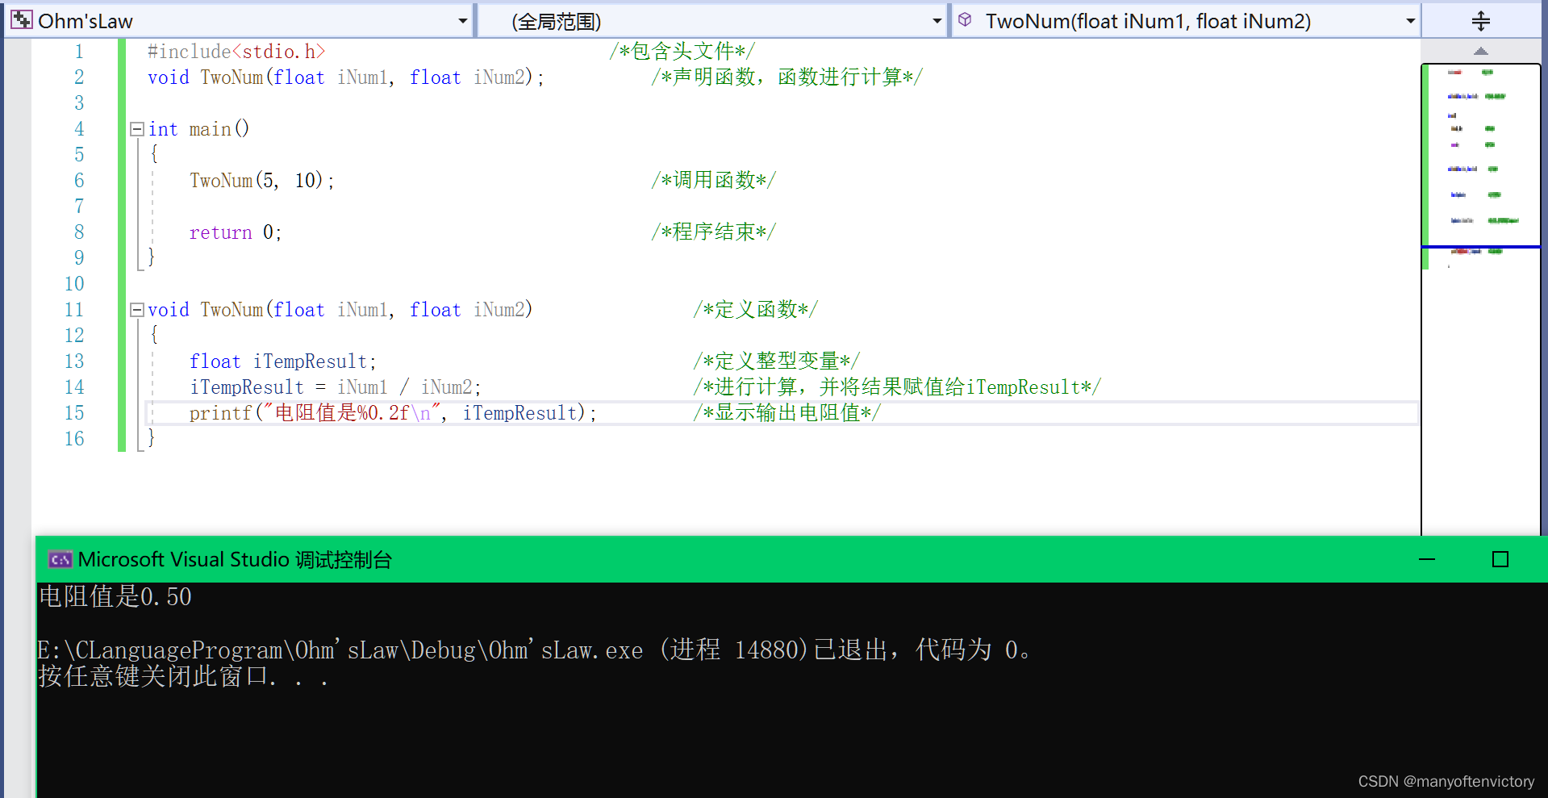This screenshot has width=1548, height=798.
Task: Click the TwoNum member cube icon
Action: 965,19
